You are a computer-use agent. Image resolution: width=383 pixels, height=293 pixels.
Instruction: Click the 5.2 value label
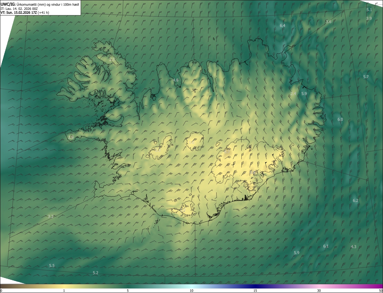pyautogui.click(x=95, y=273)
